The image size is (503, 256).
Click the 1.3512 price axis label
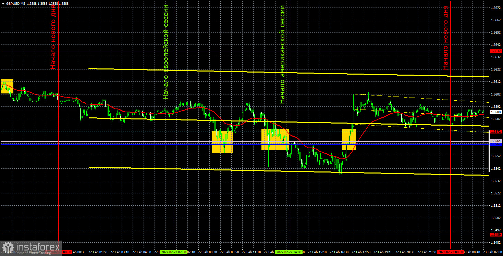[496, 205]
